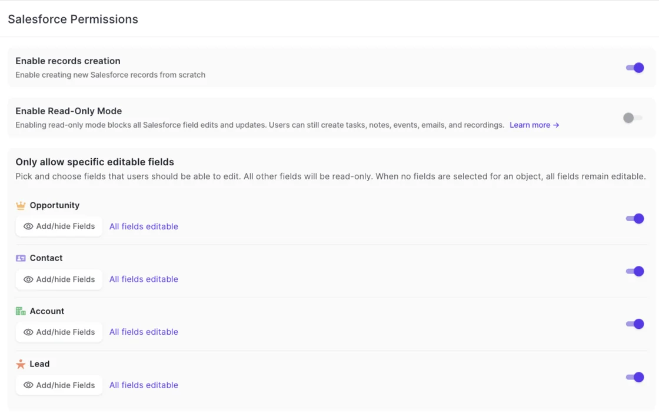
Task: Toggle the Lead editable fields switch
Action: point(635,377)
